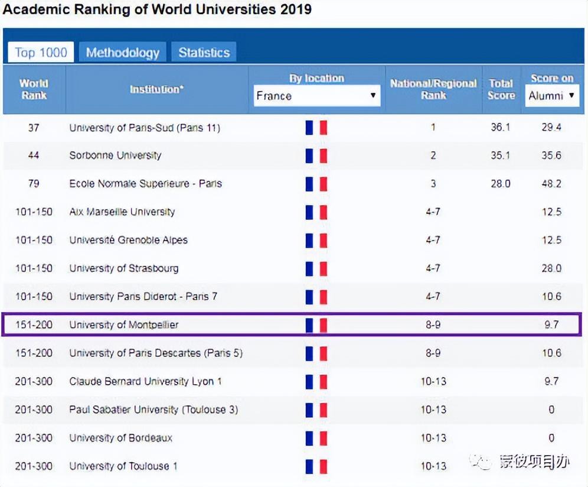Open University of Bordeaux link

(x=121, y=438)
